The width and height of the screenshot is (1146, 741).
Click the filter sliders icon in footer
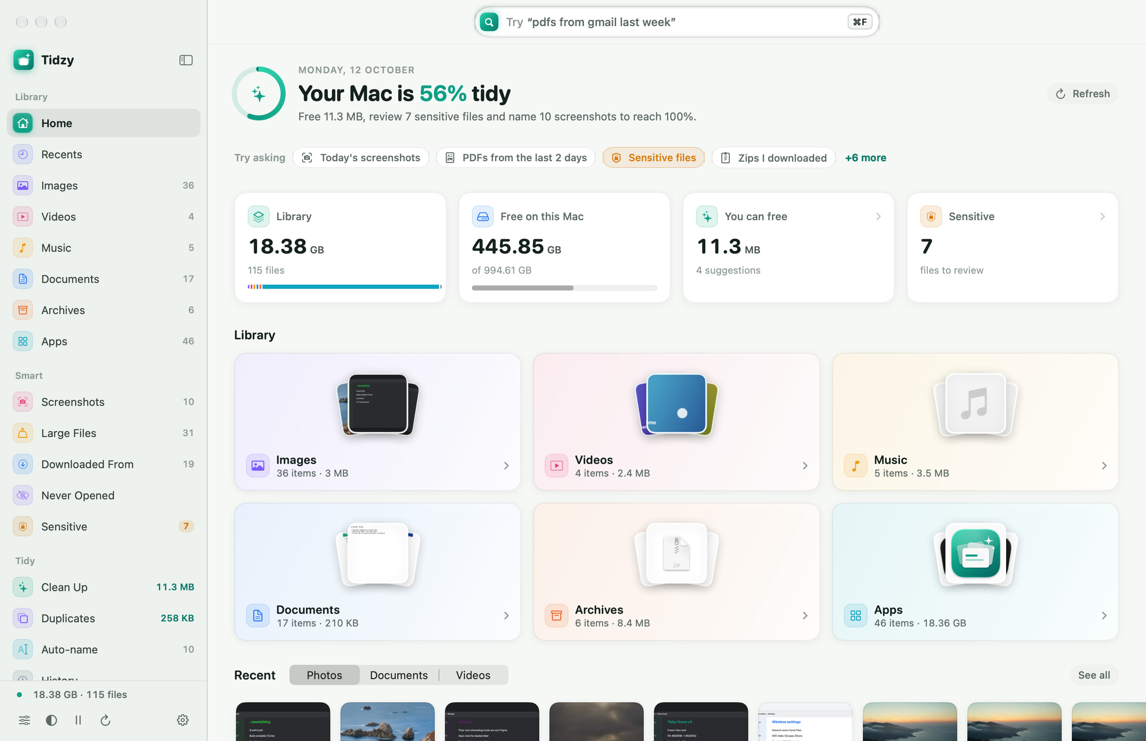(24, 720)
